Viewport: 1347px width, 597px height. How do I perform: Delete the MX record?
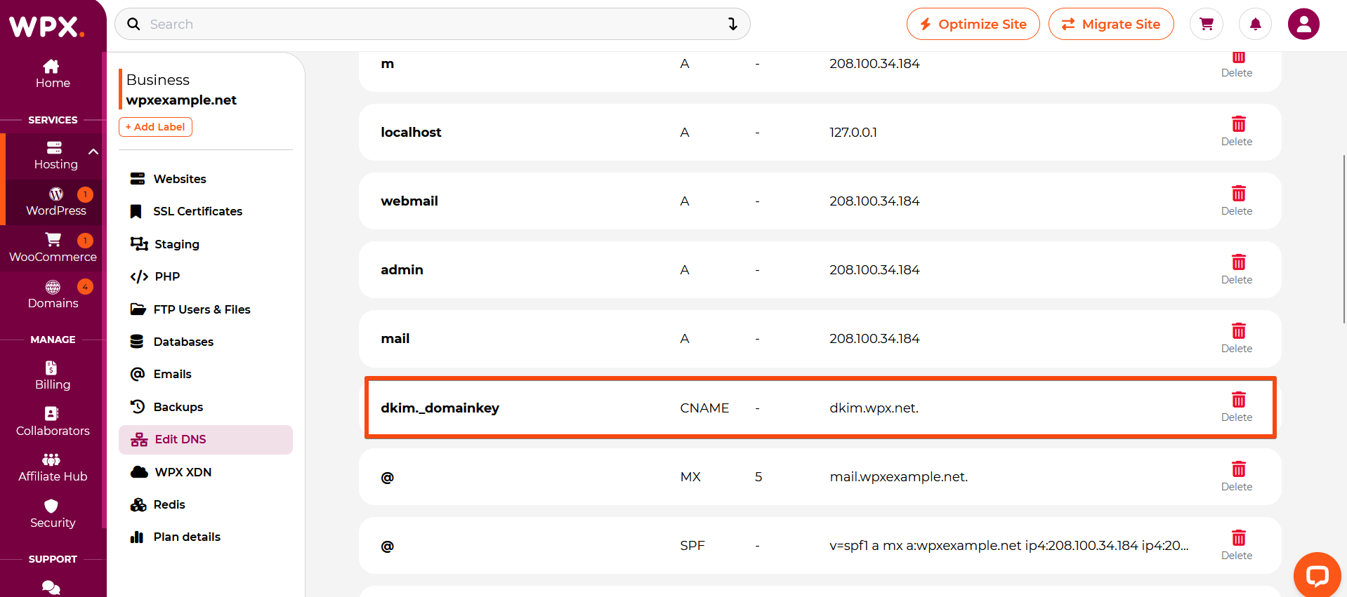pos(1237,476)
